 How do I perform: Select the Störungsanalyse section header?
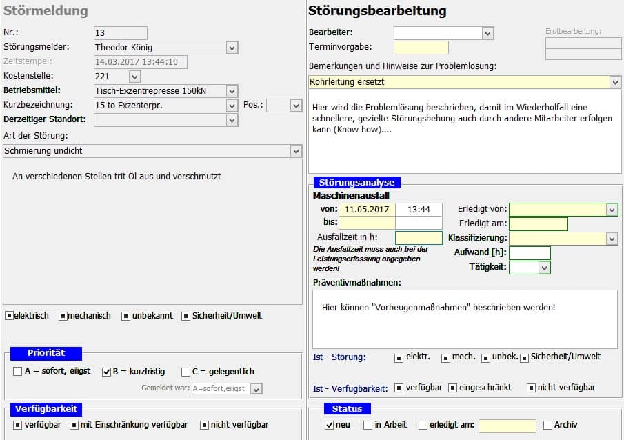tap(356, 183)
